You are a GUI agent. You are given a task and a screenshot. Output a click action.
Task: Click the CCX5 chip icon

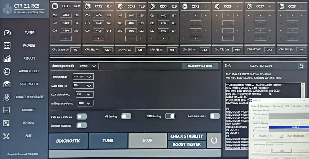coord(185,6)
